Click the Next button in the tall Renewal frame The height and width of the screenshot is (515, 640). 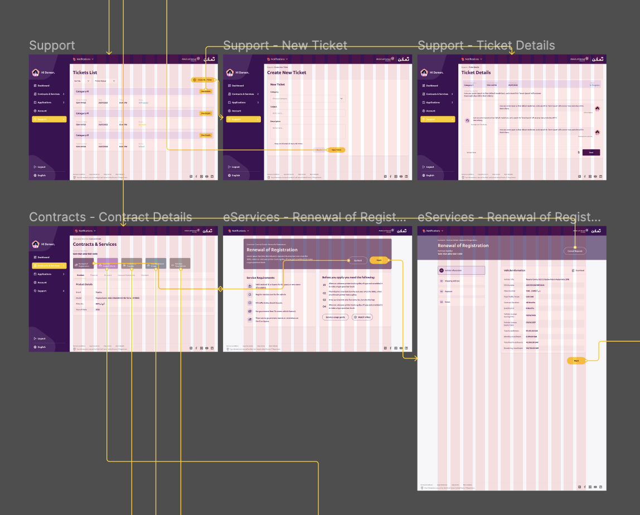pyautogui.click(x=576, y=361)
